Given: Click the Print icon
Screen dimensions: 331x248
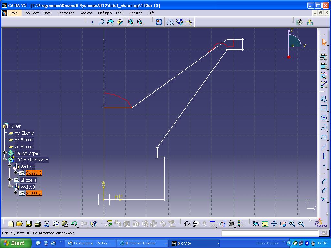Looking at the screenshot, I should (38, 224).
